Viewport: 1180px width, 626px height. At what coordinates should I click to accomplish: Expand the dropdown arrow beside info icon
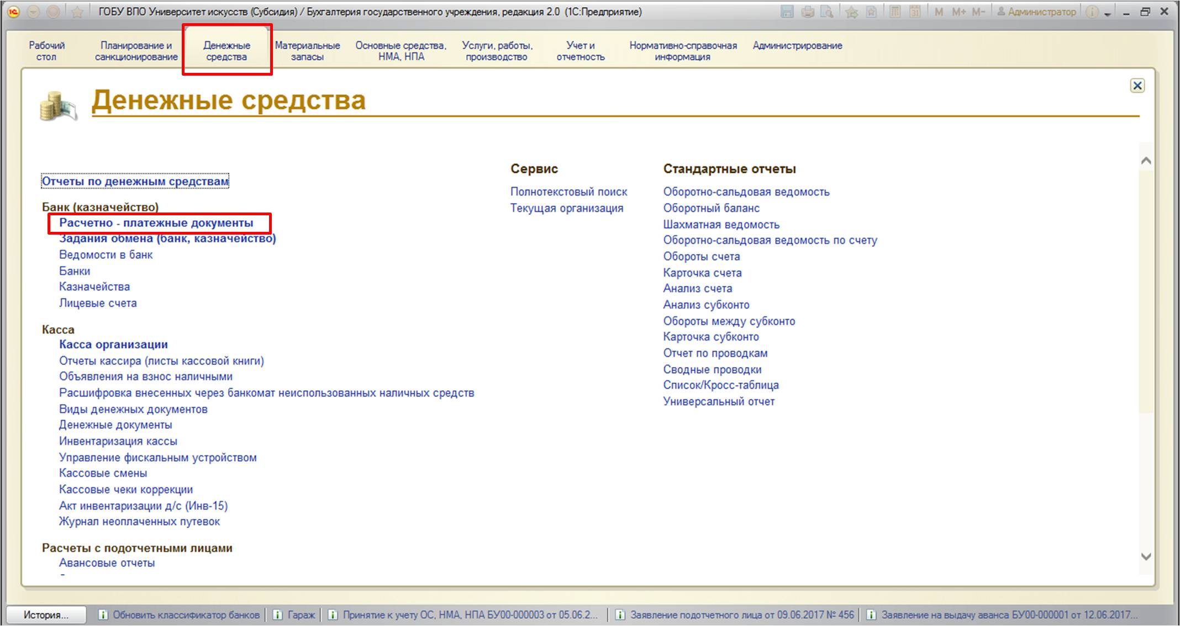1108,13
